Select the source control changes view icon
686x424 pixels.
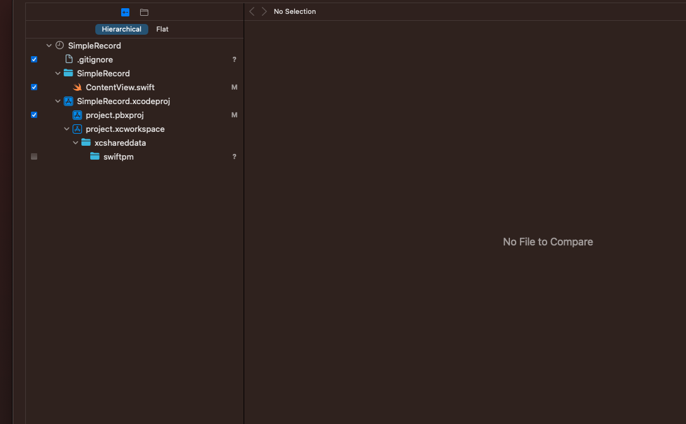125,12
